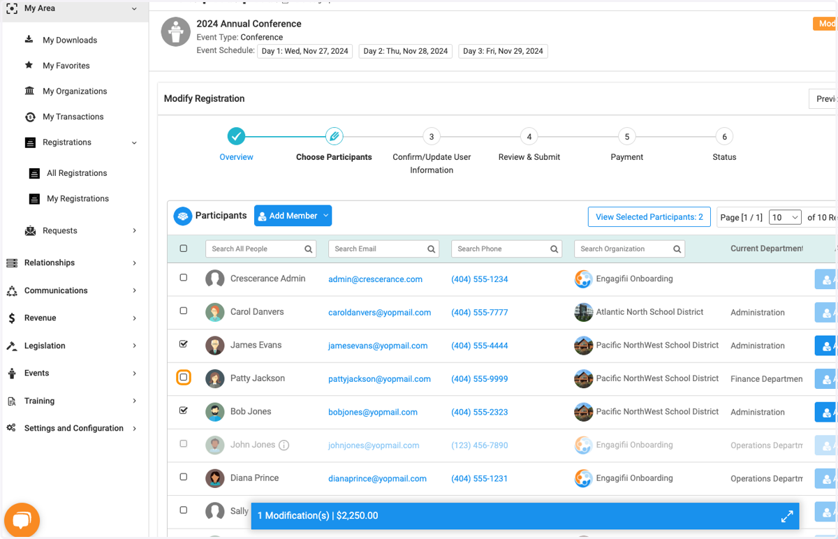The height and width of the screenshot is (539, 838).
Task: Expand the Revenue menu
Action: (134, 318)
